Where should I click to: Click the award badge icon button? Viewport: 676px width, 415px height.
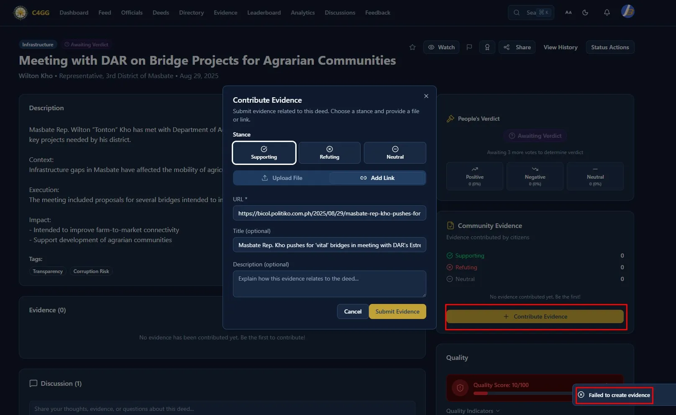(x=487, y=47)
